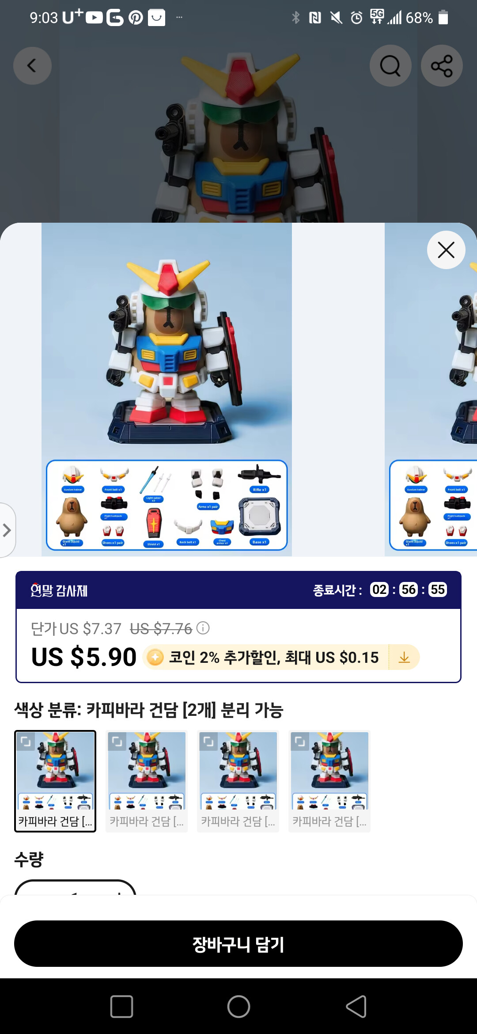Tap the back arrow icon

coord(32,66)
